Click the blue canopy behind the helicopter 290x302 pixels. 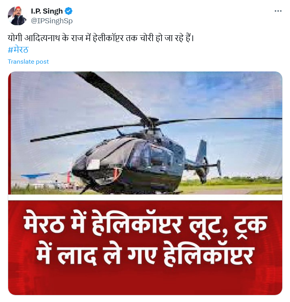coord(36,175)
